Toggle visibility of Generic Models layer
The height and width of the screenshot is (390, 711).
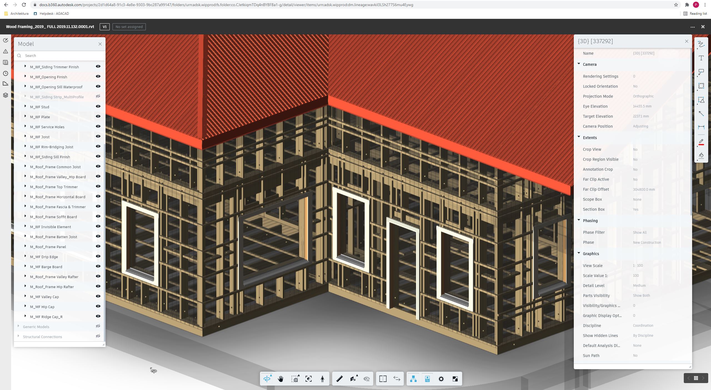pyautogui.click(x=99, y=327)
